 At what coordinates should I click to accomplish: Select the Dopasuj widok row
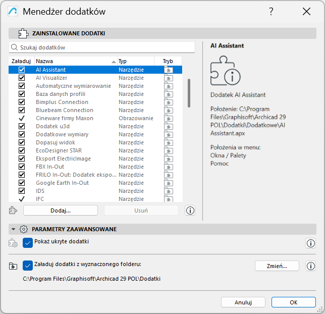95,142
